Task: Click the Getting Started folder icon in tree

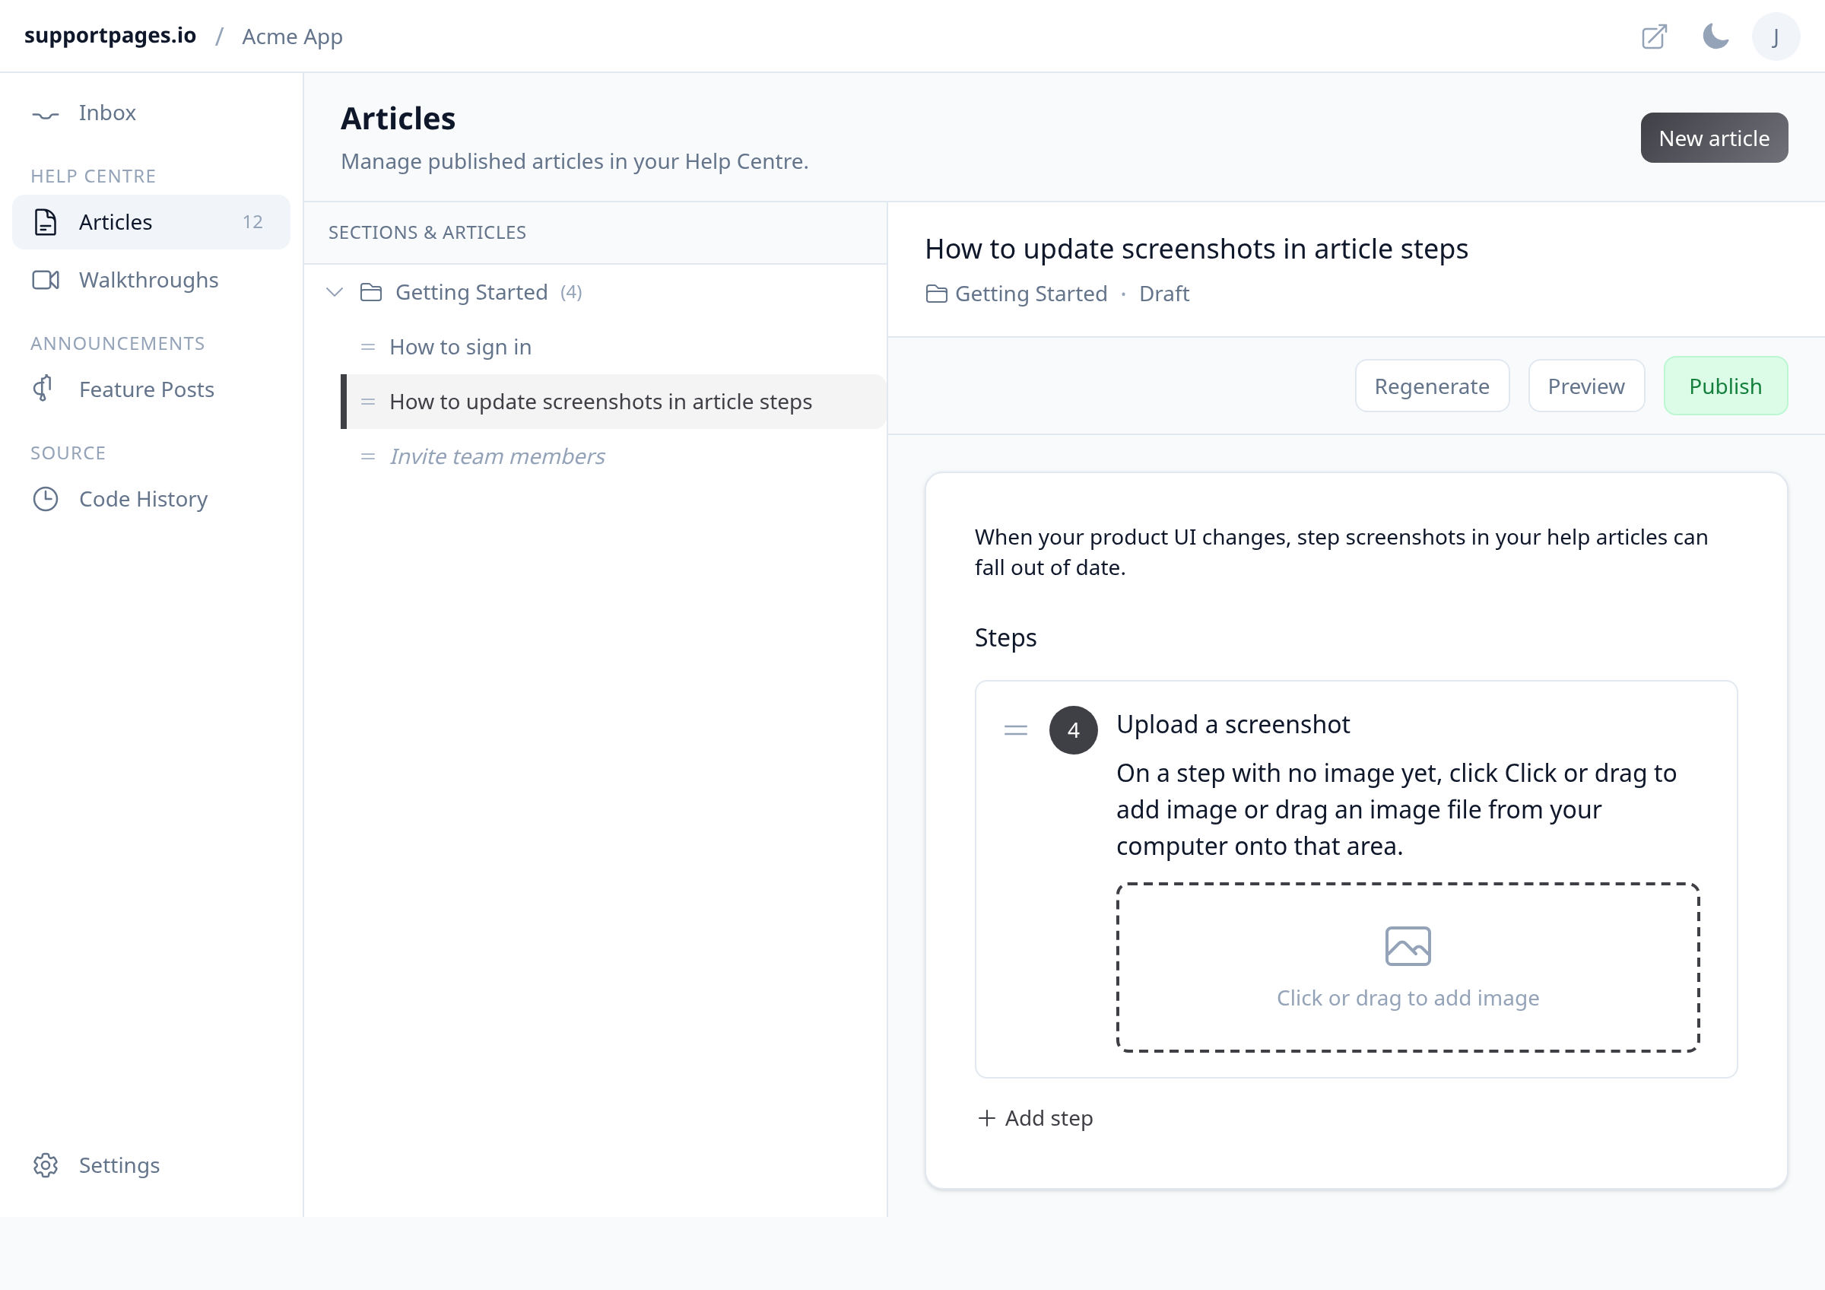Action: [x=371, y=293]
